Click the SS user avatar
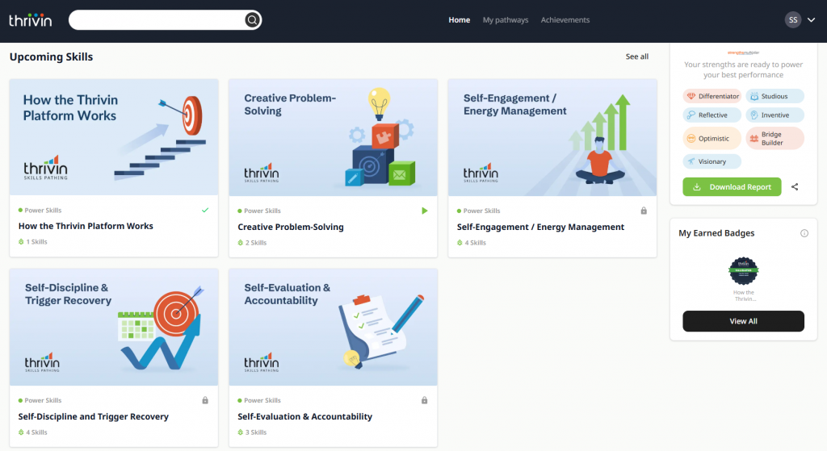The image size is (827, 451). tap(793, 20)
